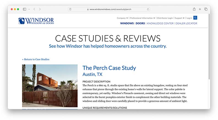Expand the Support dropdown menu
Viewport: 218px width, 120px height.
[180, 18]
